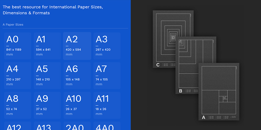
Task: Choose the A4 paper size card
Action: (x=17, y=76)
